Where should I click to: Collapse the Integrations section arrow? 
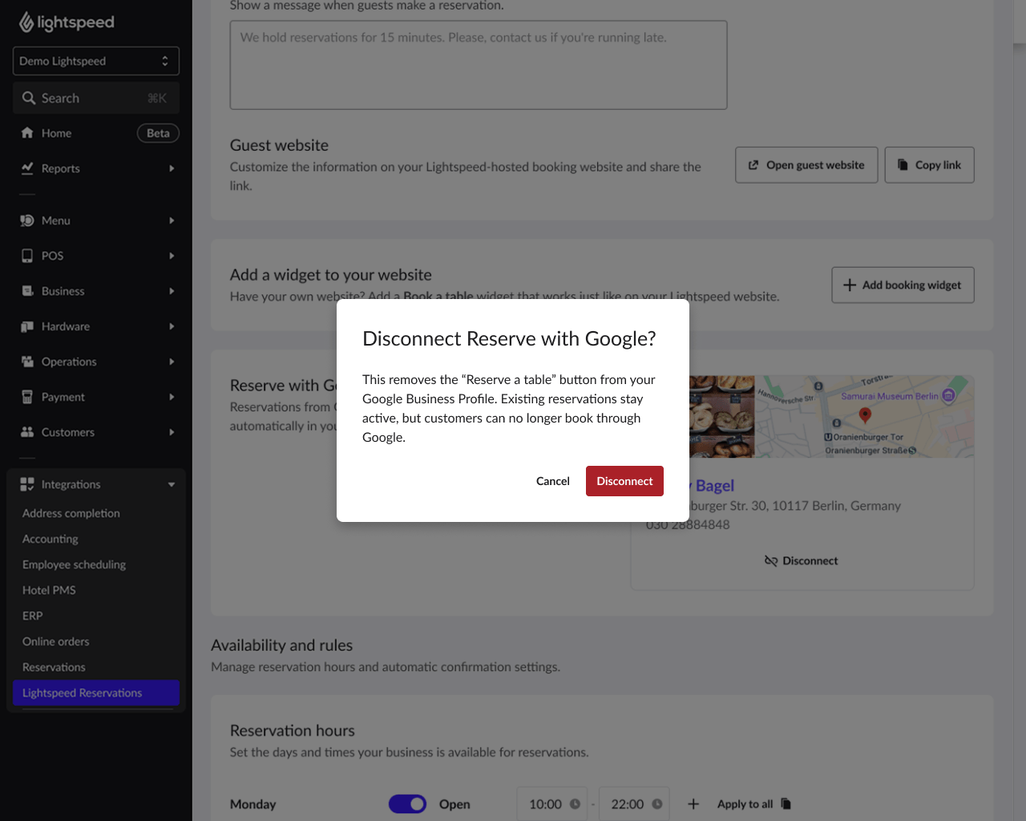point(172,484)
